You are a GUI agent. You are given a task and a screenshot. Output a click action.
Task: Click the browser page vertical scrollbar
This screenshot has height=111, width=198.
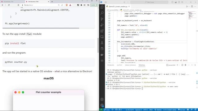click(98, 45)
